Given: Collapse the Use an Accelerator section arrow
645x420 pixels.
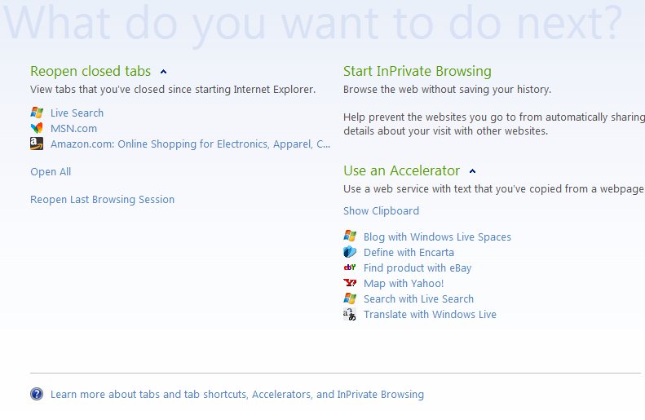Looking at the screenshot, I should [x=473, y=171].
